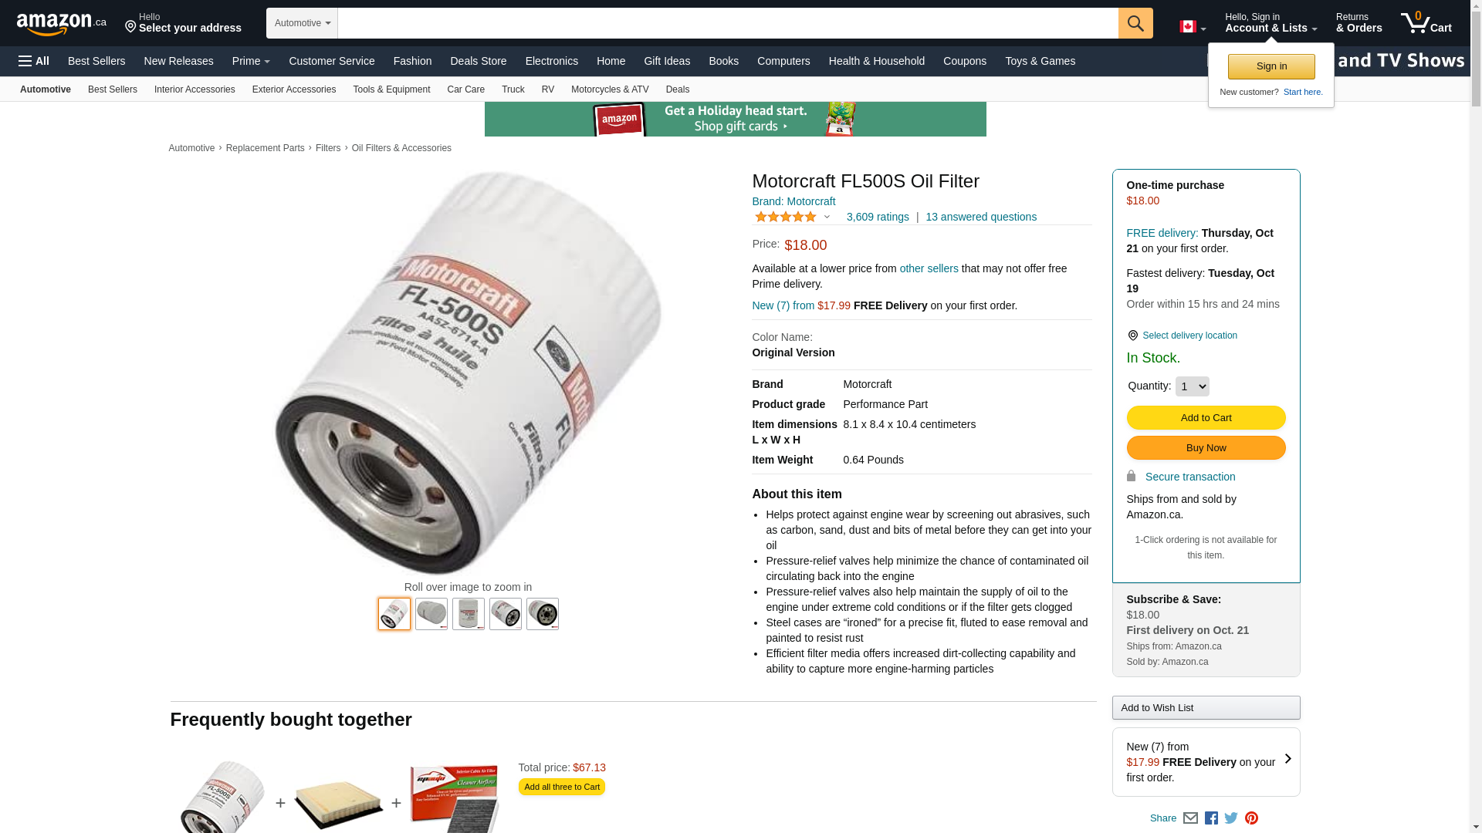1482x833 pixels.
Task: Share the product via email icon
Action: click(x=1190, y=818)
